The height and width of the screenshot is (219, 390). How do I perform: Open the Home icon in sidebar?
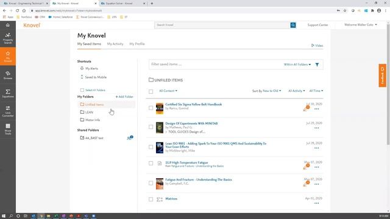pos(8,25)
